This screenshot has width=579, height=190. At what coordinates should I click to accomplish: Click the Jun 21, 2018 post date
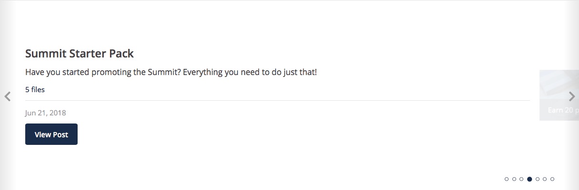[46, 113]
